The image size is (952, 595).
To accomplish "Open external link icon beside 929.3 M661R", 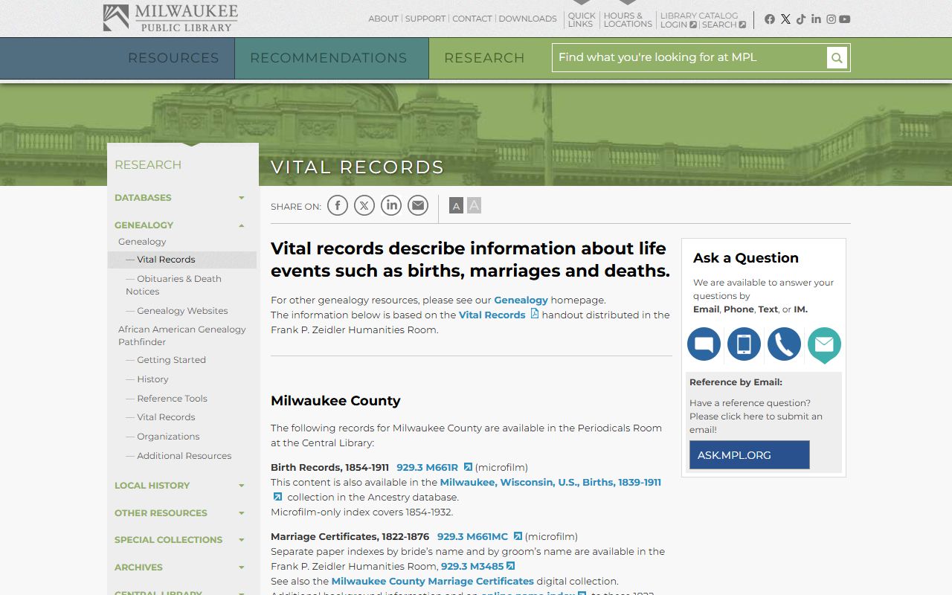I will coord(468,467).
